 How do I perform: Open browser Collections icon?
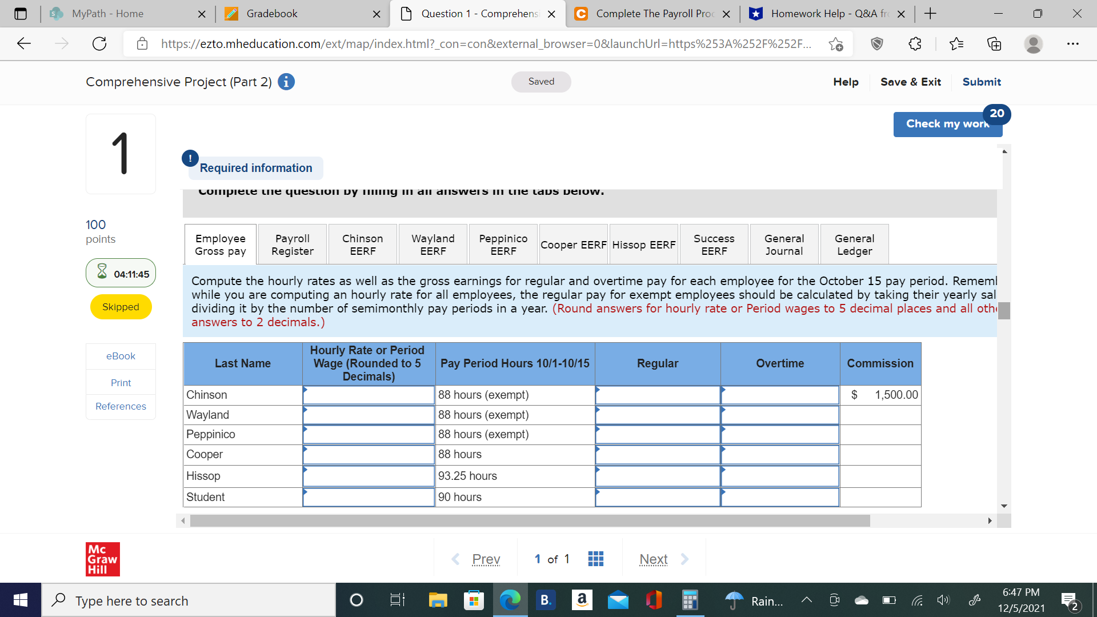[994, 43]
